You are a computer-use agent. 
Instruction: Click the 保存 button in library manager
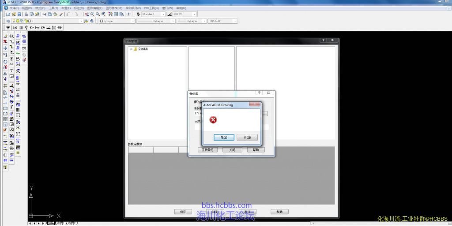click(183, 212)
